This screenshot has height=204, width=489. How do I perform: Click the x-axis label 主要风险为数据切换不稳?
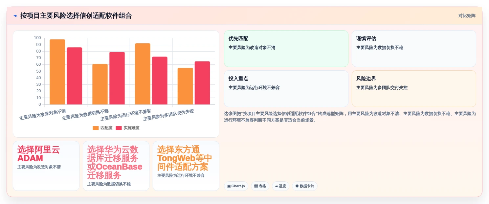pos(85,115)
